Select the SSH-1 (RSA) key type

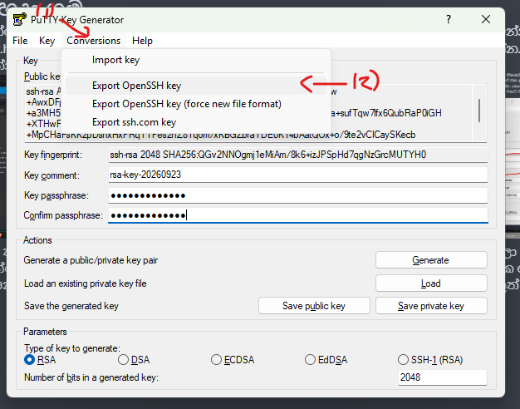[x=430, y=360]
